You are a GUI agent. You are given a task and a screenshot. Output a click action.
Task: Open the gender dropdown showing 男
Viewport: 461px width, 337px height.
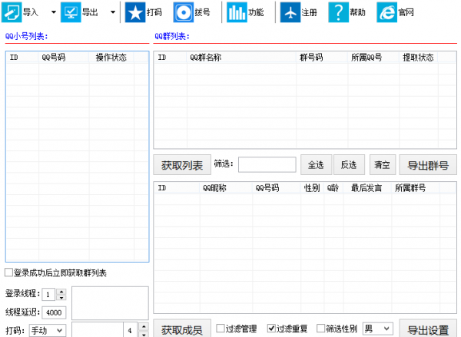[x=378, y=329]
